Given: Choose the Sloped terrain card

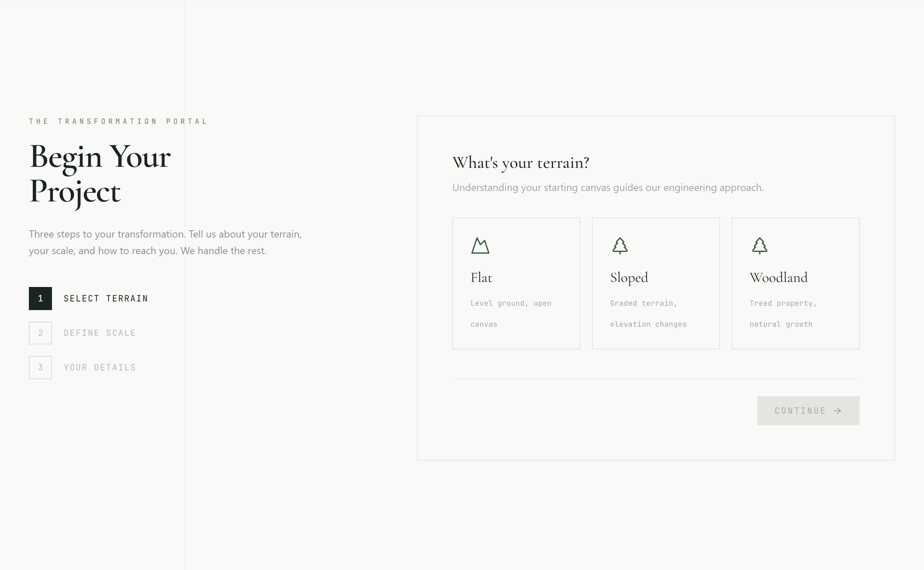Looking at the screenshot, I should [656, 283].
